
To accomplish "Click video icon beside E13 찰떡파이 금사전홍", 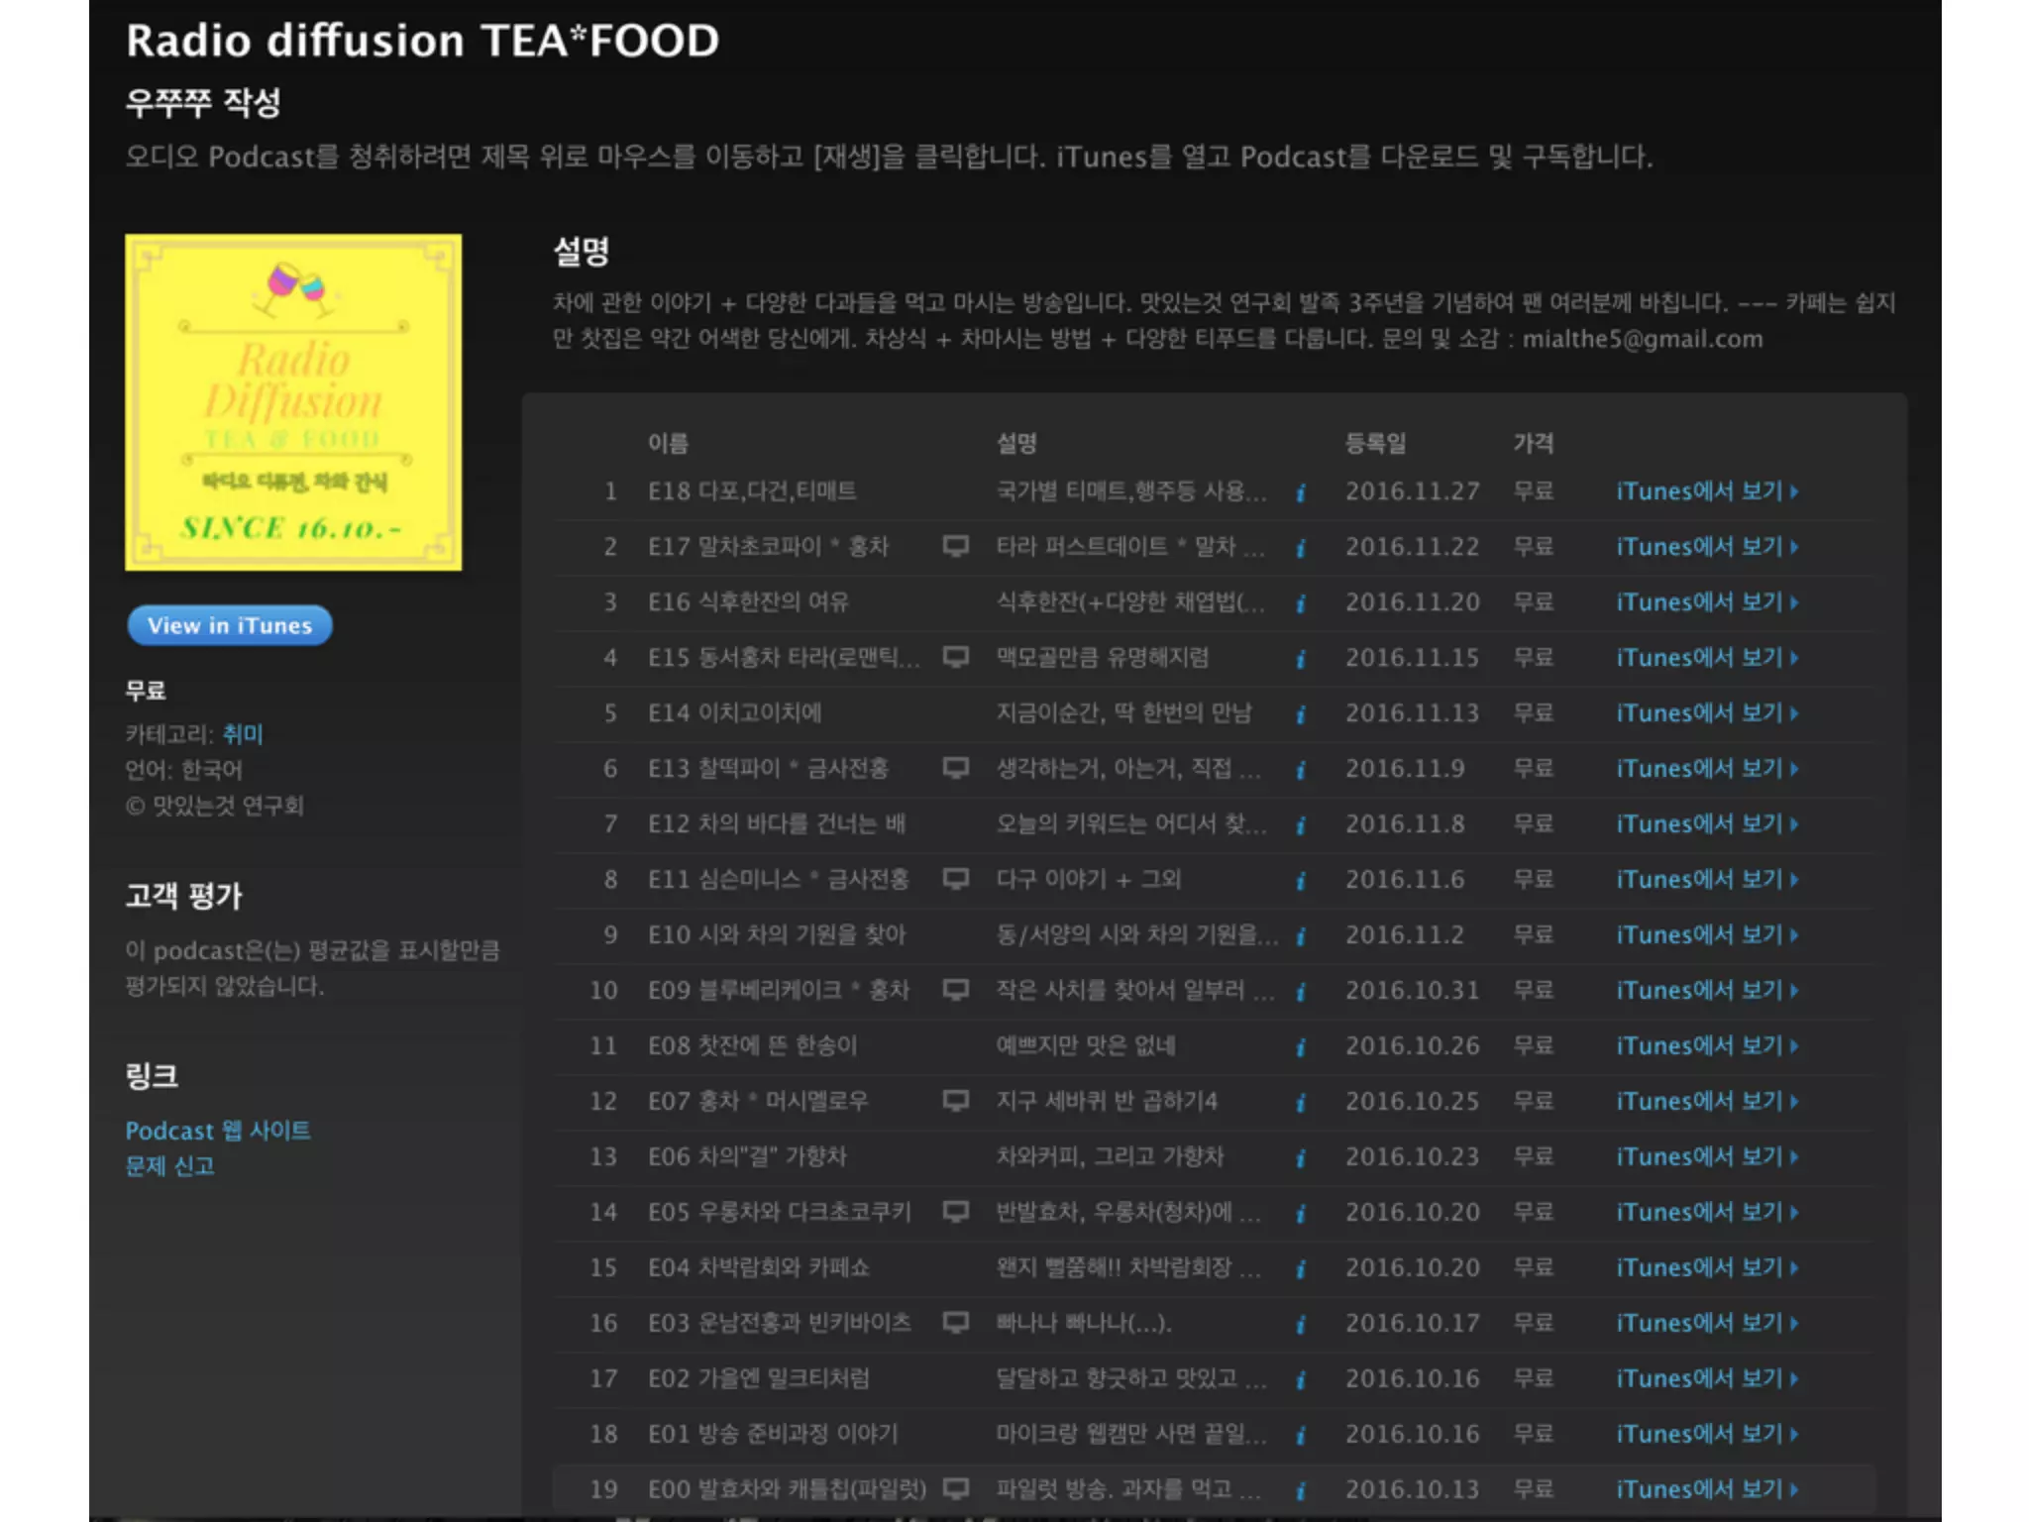I will pyautogui.click(x=955, y=768).
